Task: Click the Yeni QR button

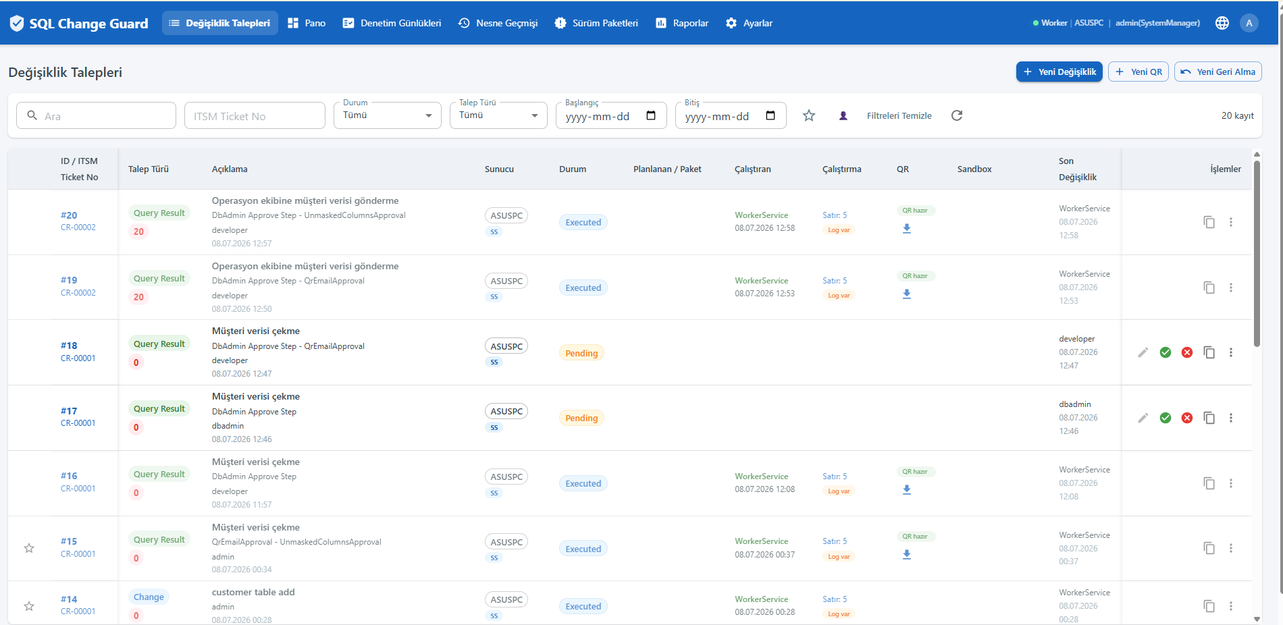Action: pos(1138,72)
